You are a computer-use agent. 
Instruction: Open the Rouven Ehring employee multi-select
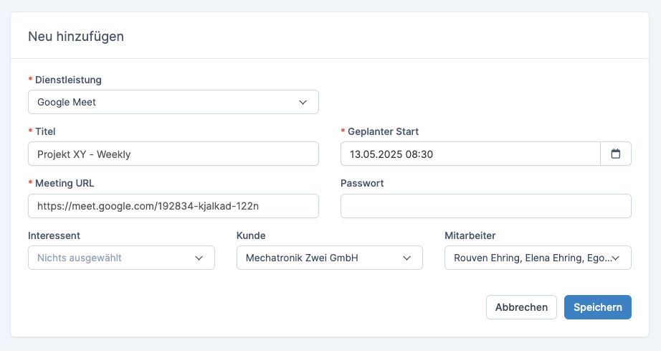(538, 258)
